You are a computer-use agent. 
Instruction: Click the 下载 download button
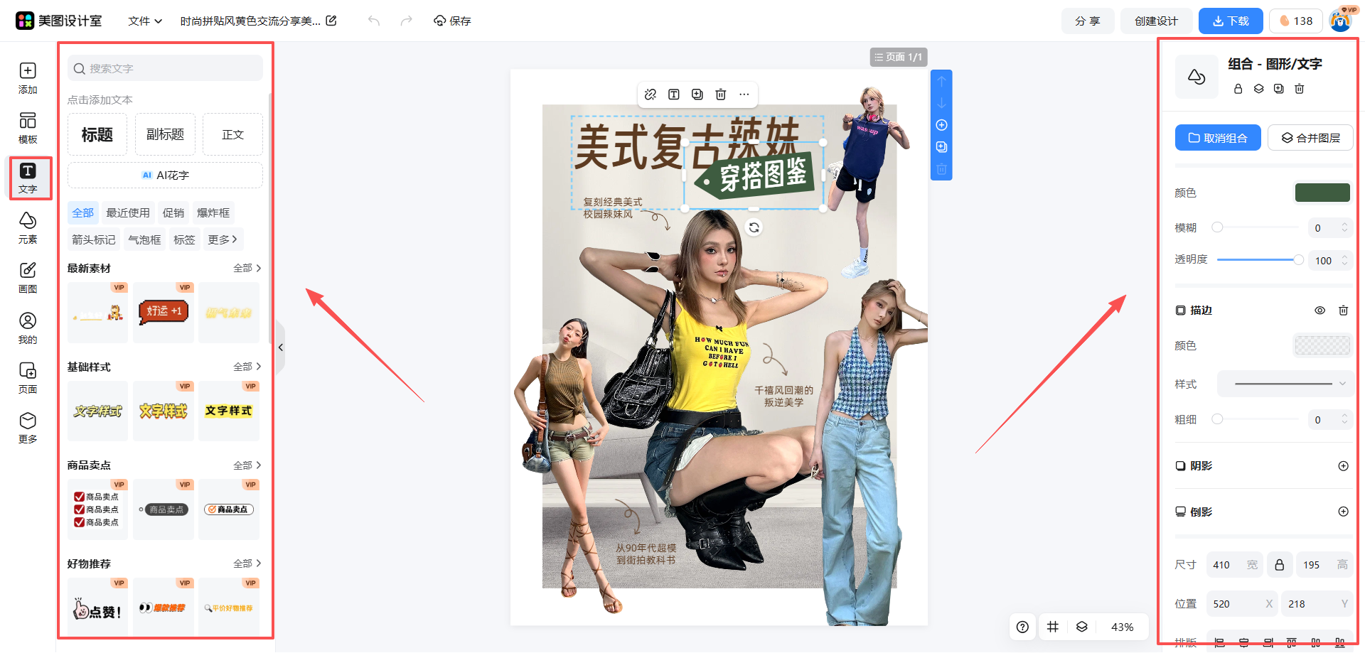click(1230, 21)
